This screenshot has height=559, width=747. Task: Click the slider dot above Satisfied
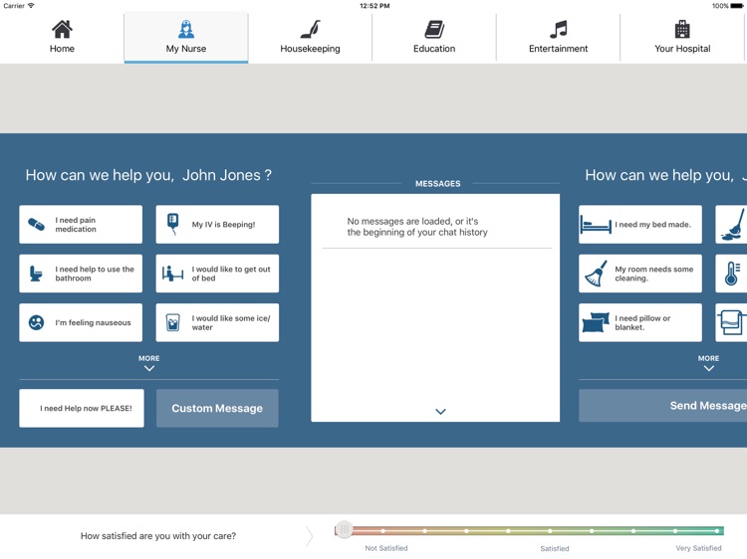(x=550, y=531)
